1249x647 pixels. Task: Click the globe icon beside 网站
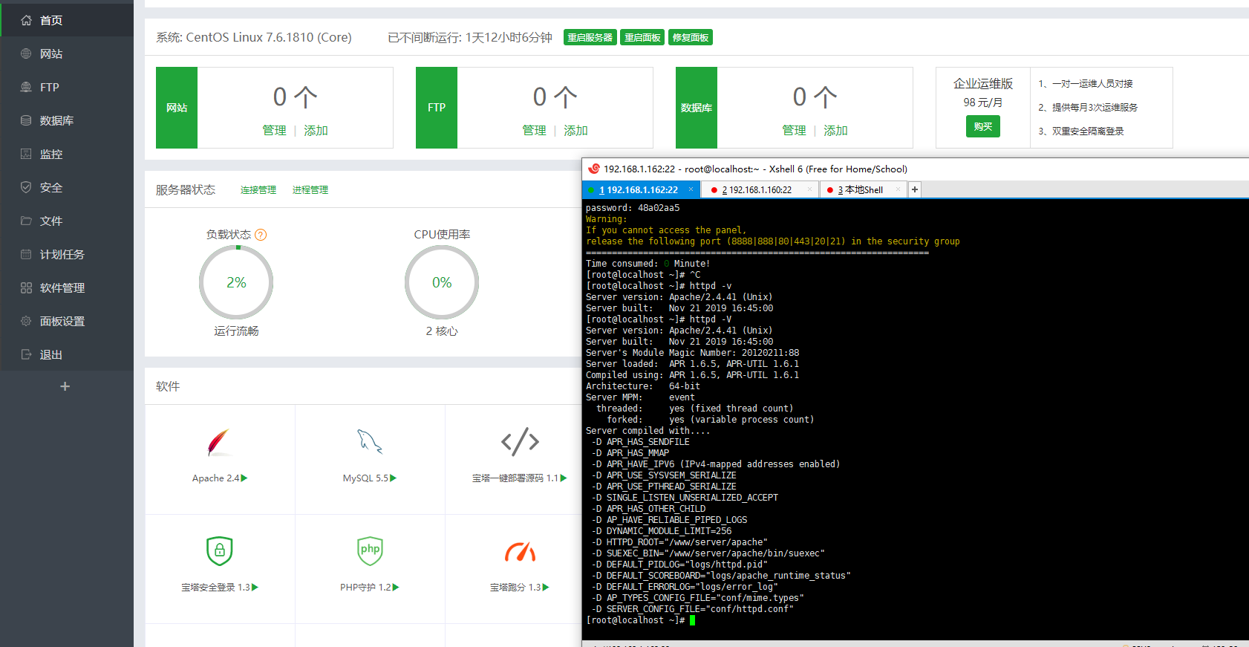click(26, 53)
